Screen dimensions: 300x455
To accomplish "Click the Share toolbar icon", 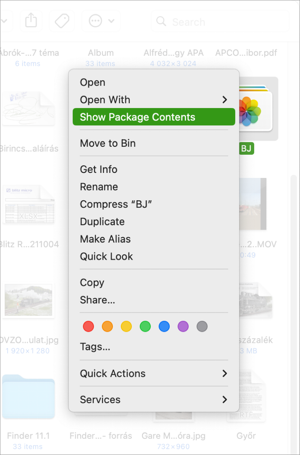I will [x=31, y=21].
